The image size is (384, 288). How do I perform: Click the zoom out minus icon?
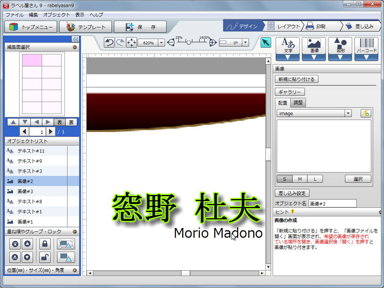(x=171, y=43)
